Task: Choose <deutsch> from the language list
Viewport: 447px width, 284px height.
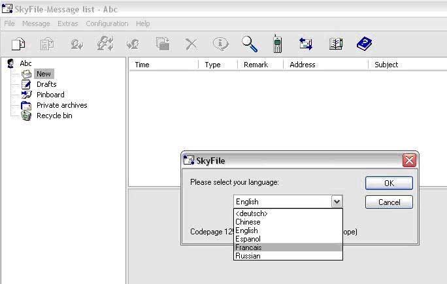Action: coord(288,213)
